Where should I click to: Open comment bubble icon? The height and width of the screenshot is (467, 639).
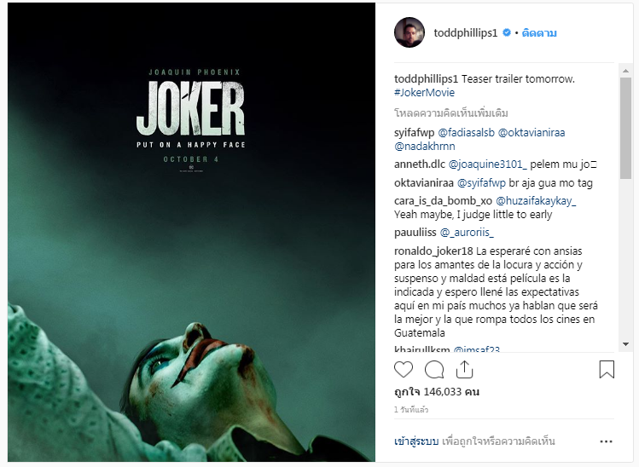[434, 369]
